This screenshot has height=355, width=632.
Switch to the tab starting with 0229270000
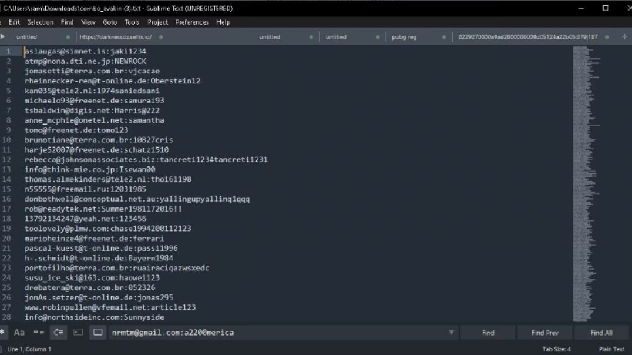coord(527,37)
